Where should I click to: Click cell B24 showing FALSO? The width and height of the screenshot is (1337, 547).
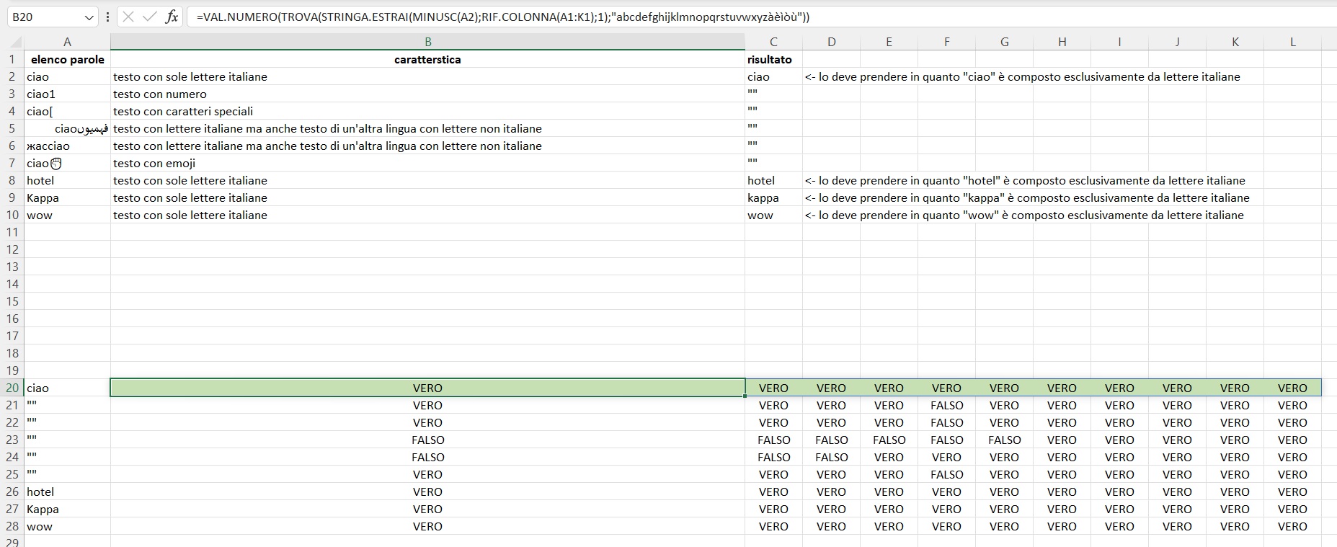click(x=427, y=457)
